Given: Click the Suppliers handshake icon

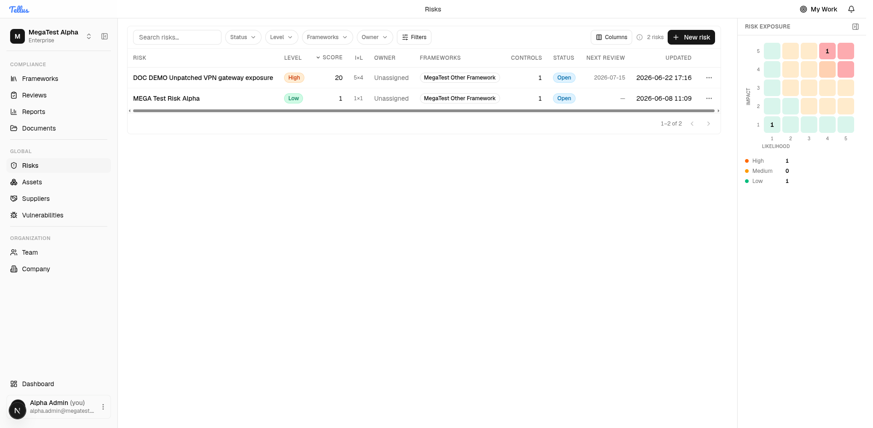Looking at the screenshot, I should point(14,199).
